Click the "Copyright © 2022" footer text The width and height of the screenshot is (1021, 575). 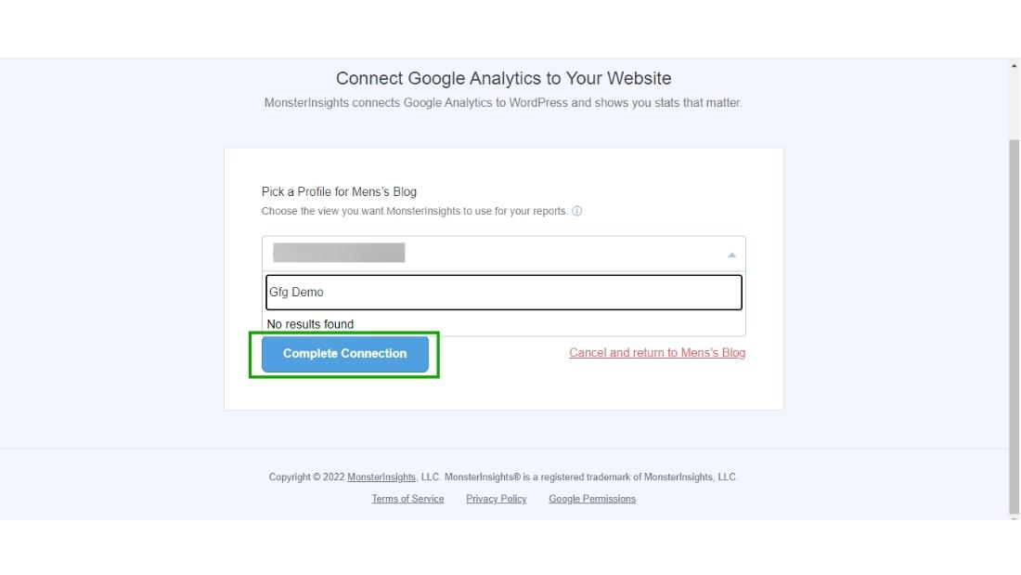coord(306,477)
